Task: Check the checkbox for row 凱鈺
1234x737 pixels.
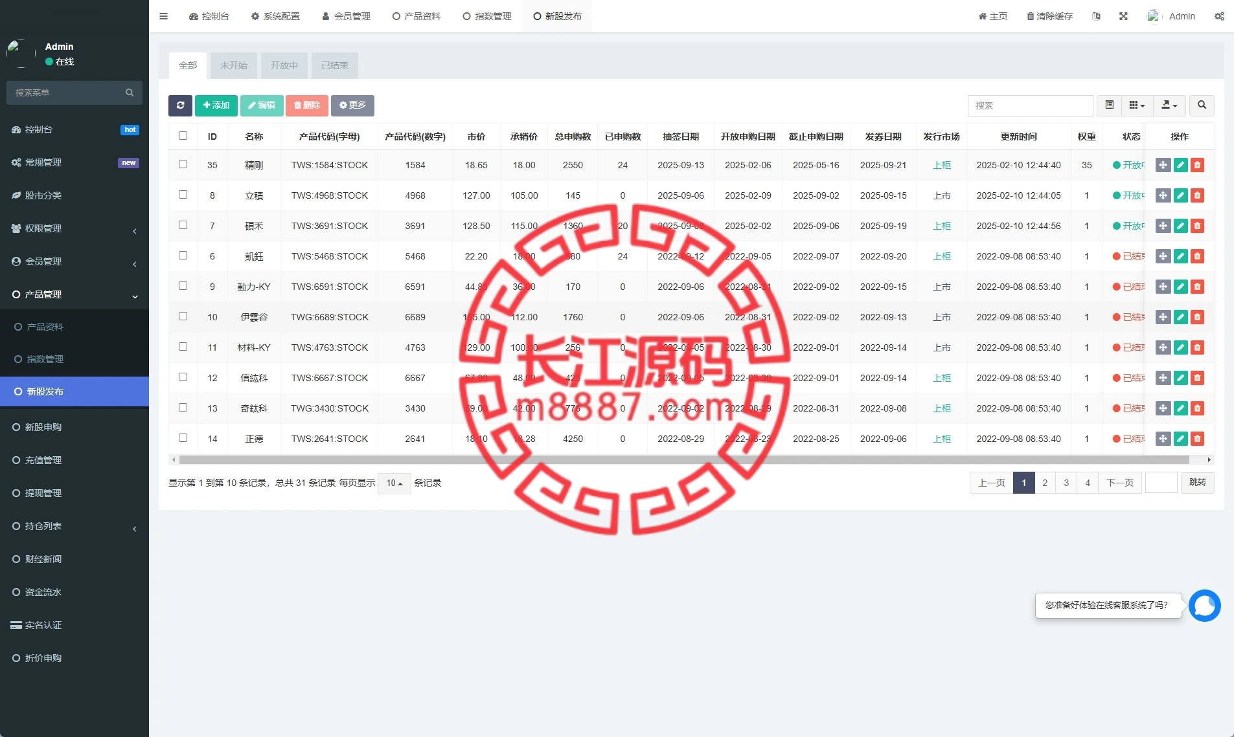Action: pyautogui.click(x=183, y=256)
